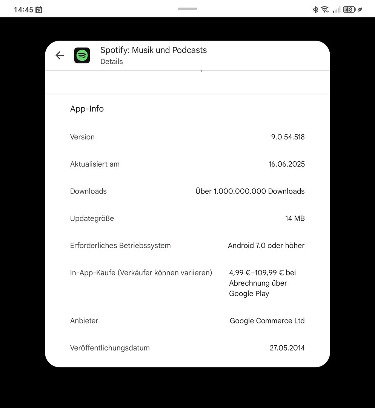Tap the keyboard input icon beside the clock

pyautogui.click(x=39, y=10)
